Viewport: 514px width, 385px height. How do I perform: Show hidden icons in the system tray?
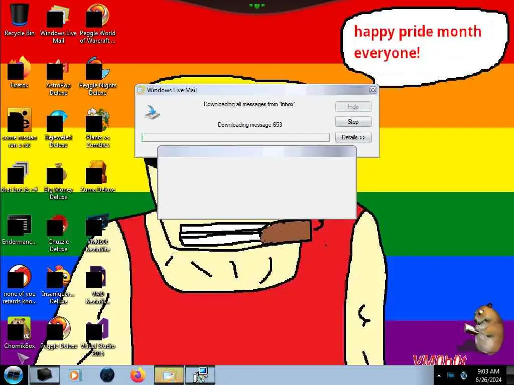point(439,375)
